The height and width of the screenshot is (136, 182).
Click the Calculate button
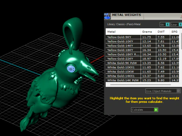pos(144,110)
